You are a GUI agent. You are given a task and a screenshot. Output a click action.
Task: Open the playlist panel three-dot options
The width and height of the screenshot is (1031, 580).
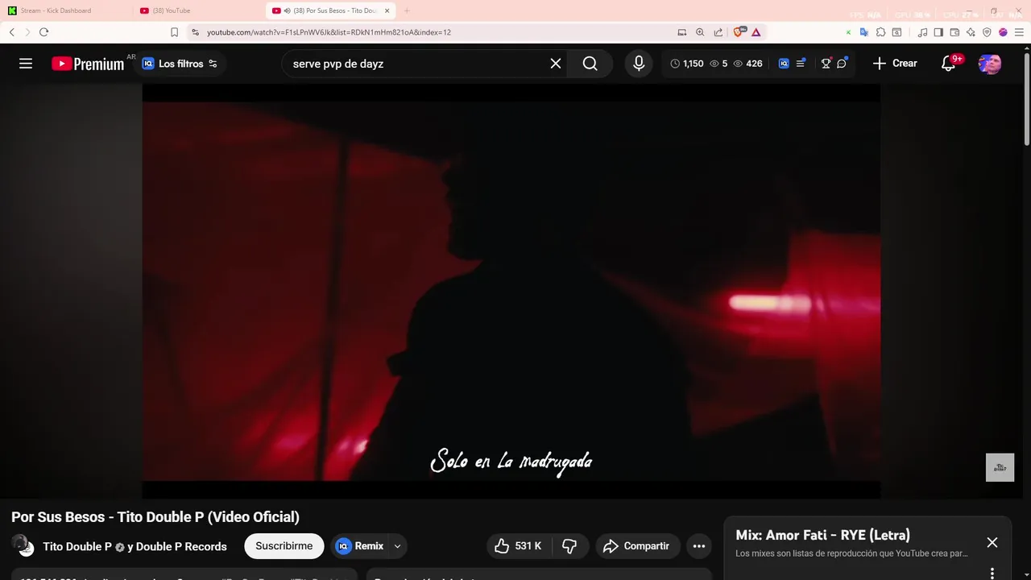(x=992, y=573)
